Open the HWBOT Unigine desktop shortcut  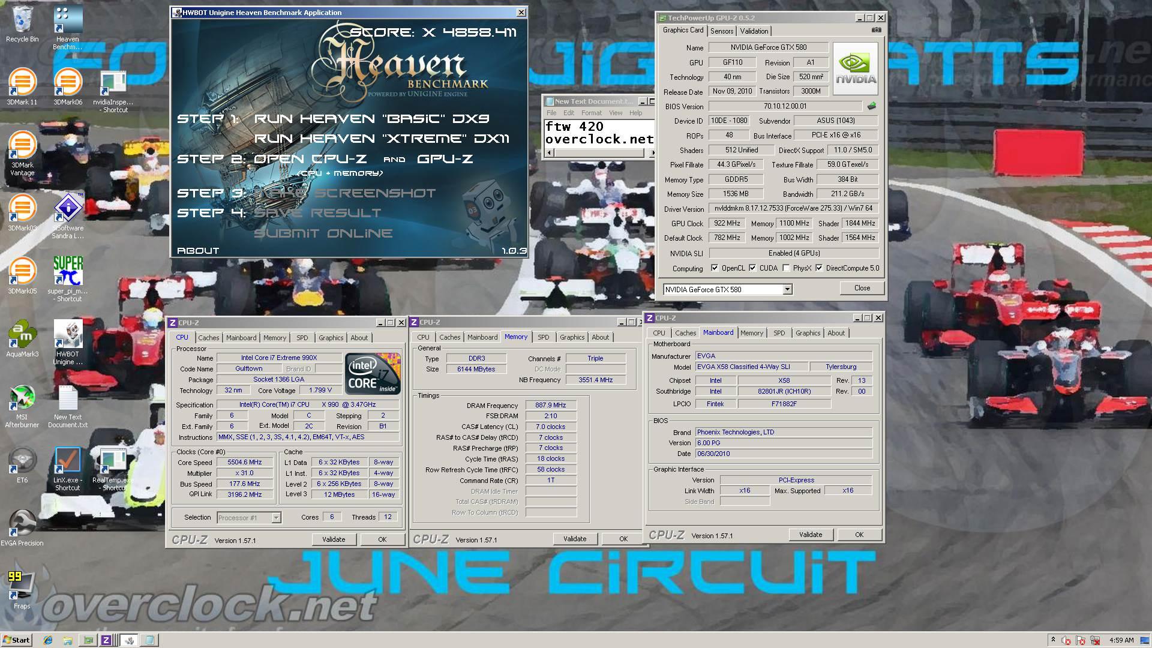pos(68,343)
